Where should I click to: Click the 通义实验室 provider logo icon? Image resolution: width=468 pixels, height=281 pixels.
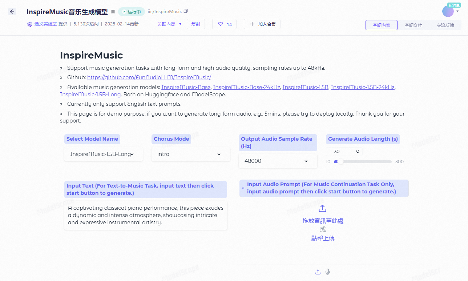point(30,24)
